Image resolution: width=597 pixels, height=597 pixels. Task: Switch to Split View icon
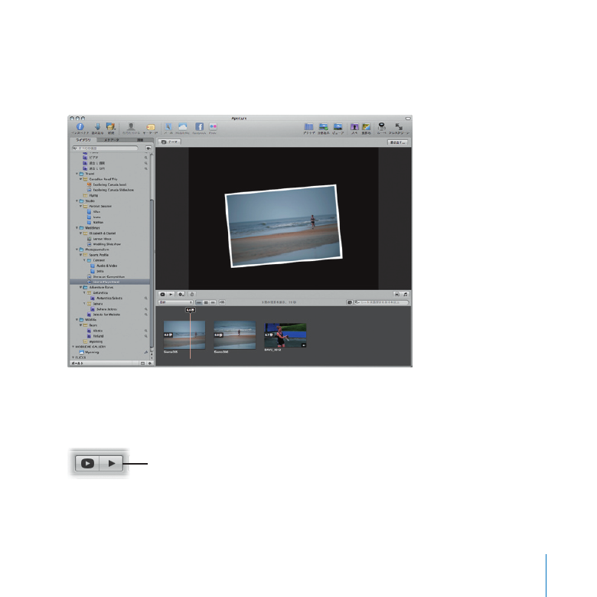click(323, 127)
